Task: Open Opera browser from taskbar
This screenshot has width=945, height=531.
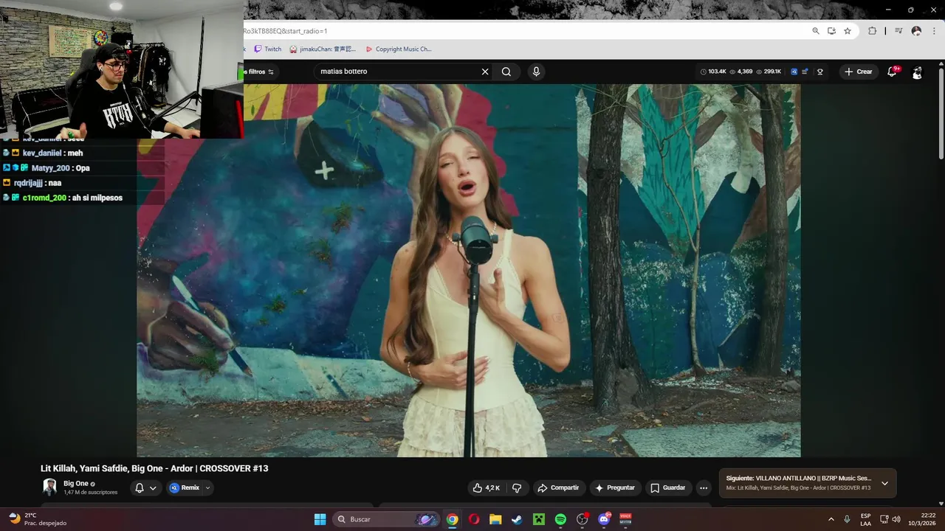Action: [474, 519]
